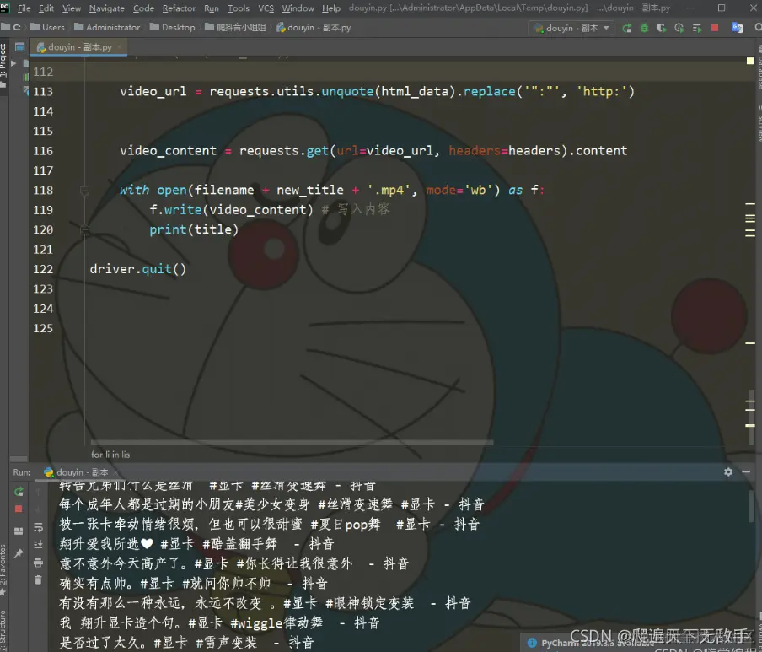Restore layout icon in the Run panel
Screen dimensions: 762x652
click(19, 531)
